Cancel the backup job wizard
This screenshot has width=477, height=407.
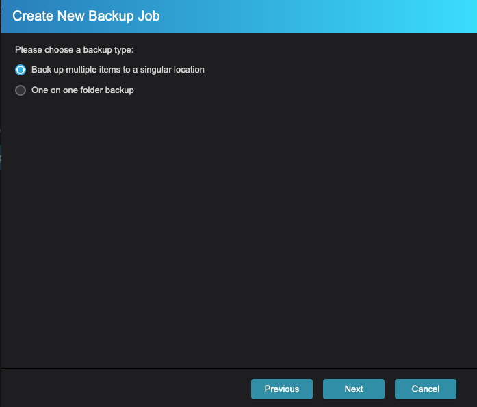click(x=425, y=389)
